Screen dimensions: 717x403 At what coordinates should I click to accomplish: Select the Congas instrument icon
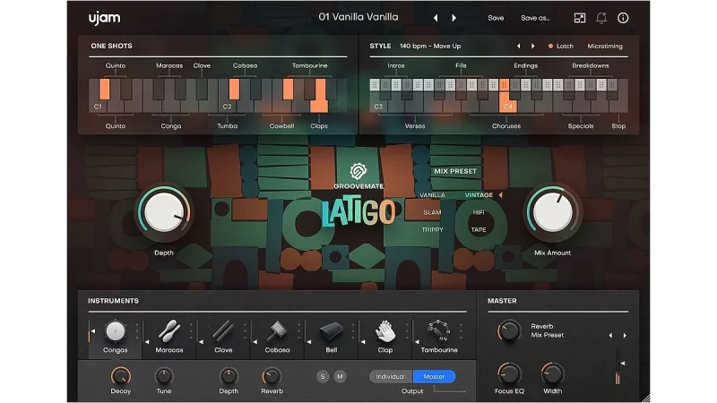click(116, 331)
